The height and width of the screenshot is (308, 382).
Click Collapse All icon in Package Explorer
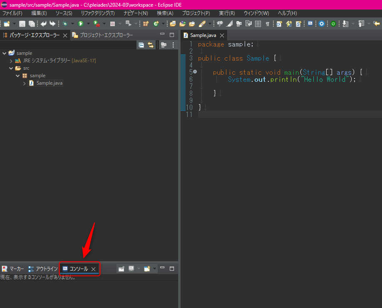(x=141, y=45)
